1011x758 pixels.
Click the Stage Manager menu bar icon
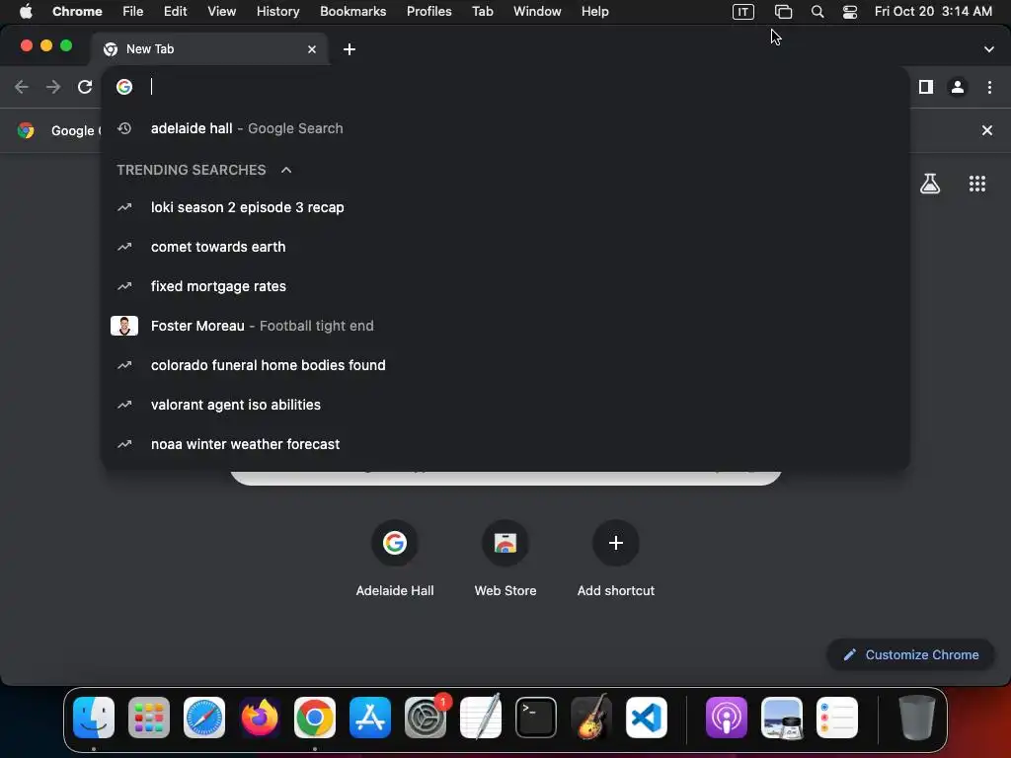783,12
